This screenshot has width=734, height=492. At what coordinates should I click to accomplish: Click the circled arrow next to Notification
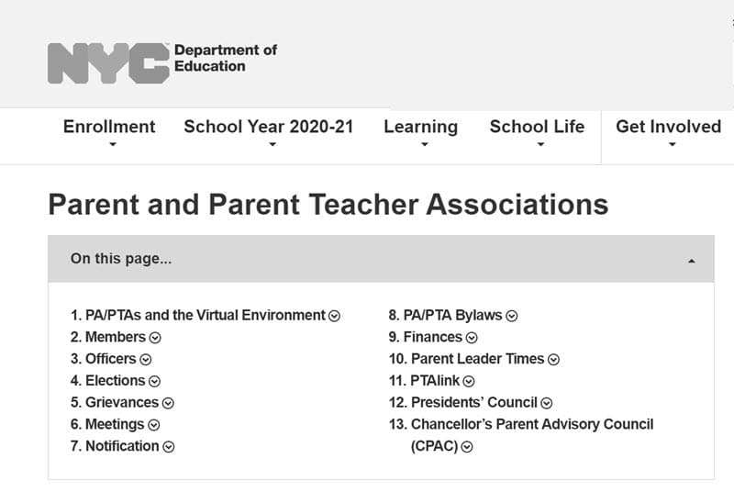[168, 447]
